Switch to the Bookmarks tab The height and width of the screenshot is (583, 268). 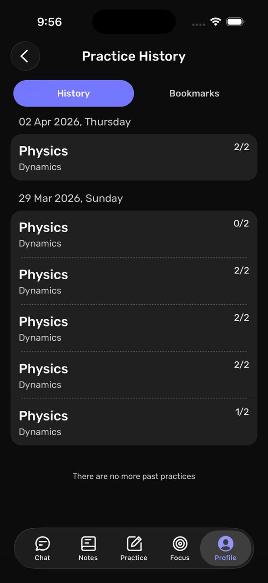pos(194,93)
